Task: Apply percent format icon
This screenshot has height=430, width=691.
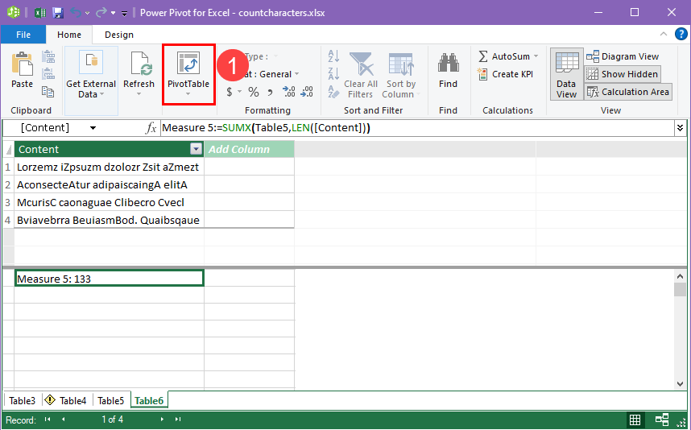Action: (x=254, y=92)
